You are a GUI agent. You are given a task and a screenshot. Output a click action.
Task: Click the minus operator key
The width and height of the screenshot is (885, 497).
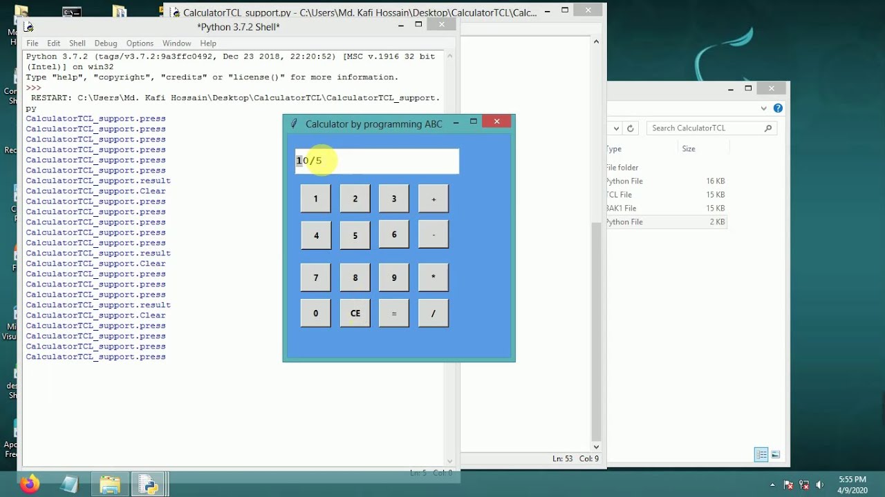point(434,235)
